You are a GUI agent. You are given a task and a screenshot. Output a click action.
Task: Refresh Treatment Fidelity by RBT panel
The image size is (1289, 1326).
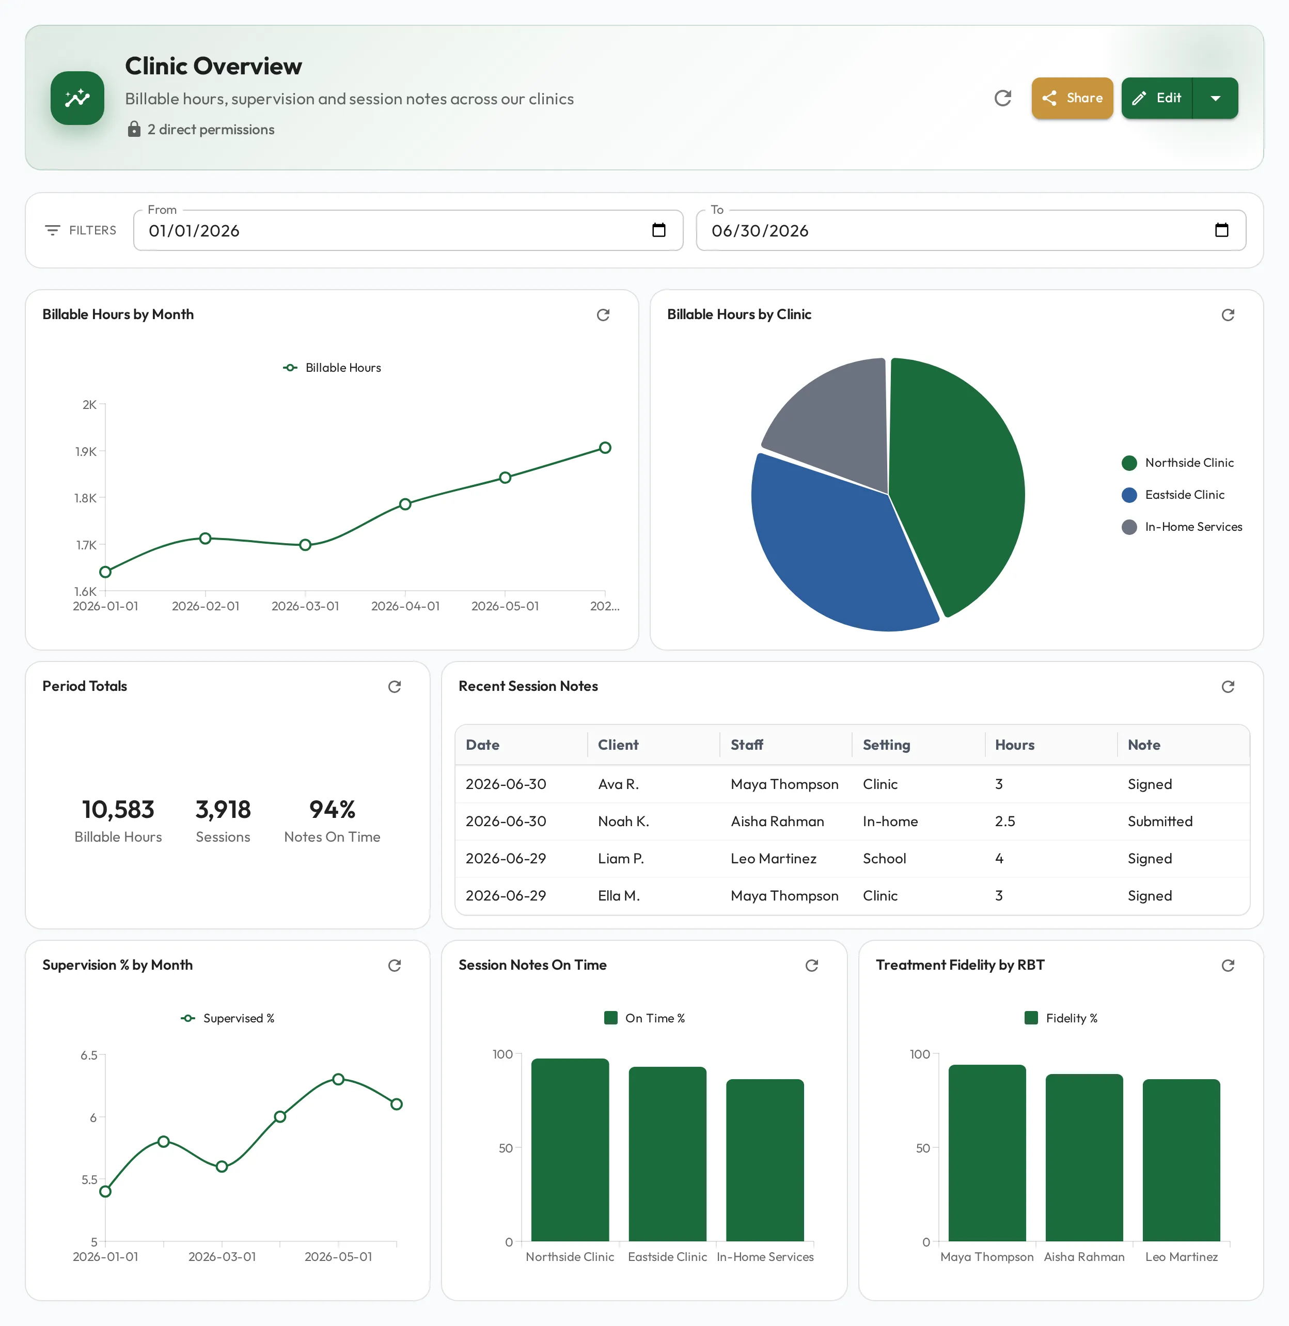1228,965
